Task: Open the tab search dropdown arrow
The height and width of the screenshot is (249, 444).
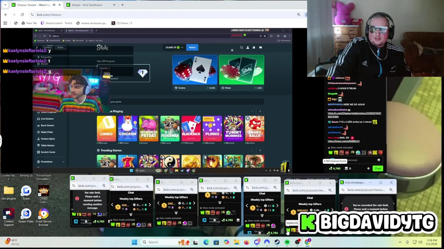Action: point(5,5)
